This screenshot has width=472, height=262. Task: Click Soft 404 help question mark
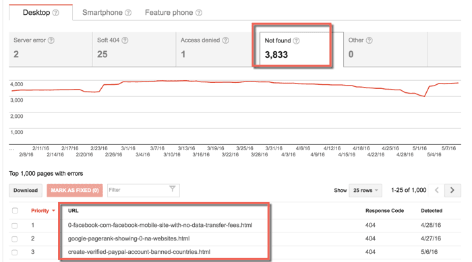(125, 40)
